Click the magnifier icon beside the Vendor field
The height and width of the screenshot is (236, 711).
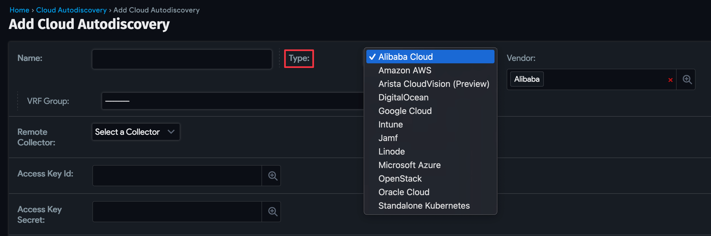[686, 79]
